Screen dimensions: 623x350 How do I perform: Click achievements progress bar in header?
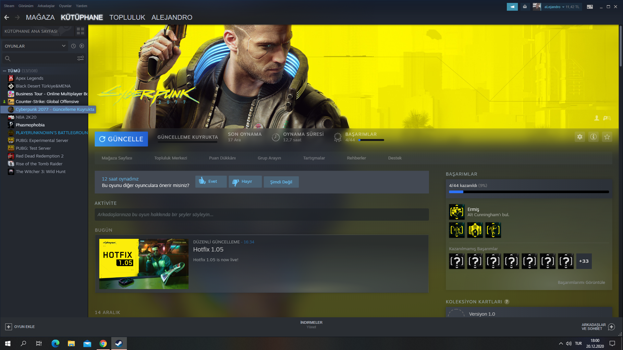pyautogui.click(x=371, y=140)
